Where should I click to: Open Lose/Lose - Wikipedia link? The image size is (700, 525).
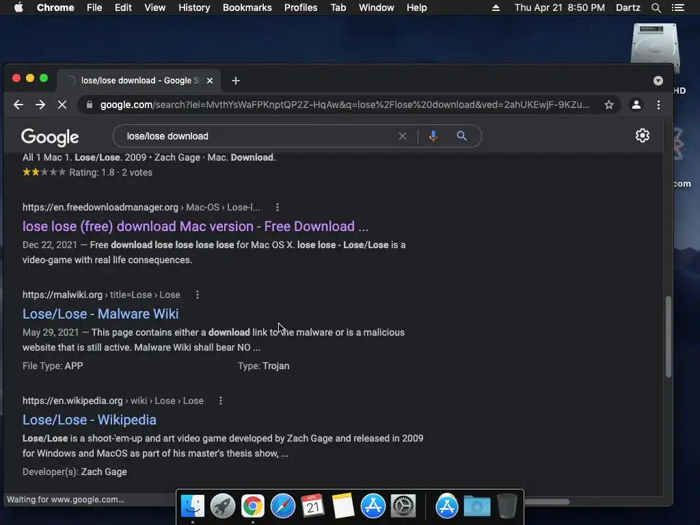90,420
